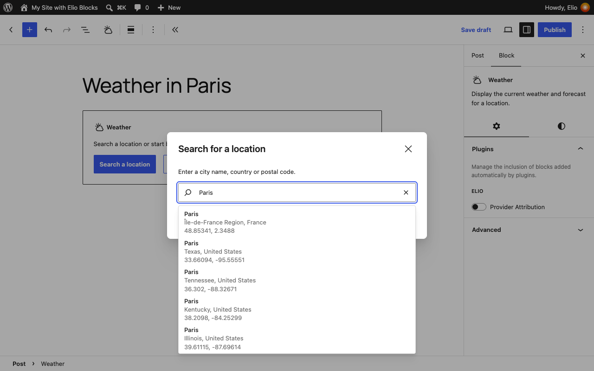
Task: Collapse the Plugins panel
Action: pyautogui.click(x=529, y=149)
